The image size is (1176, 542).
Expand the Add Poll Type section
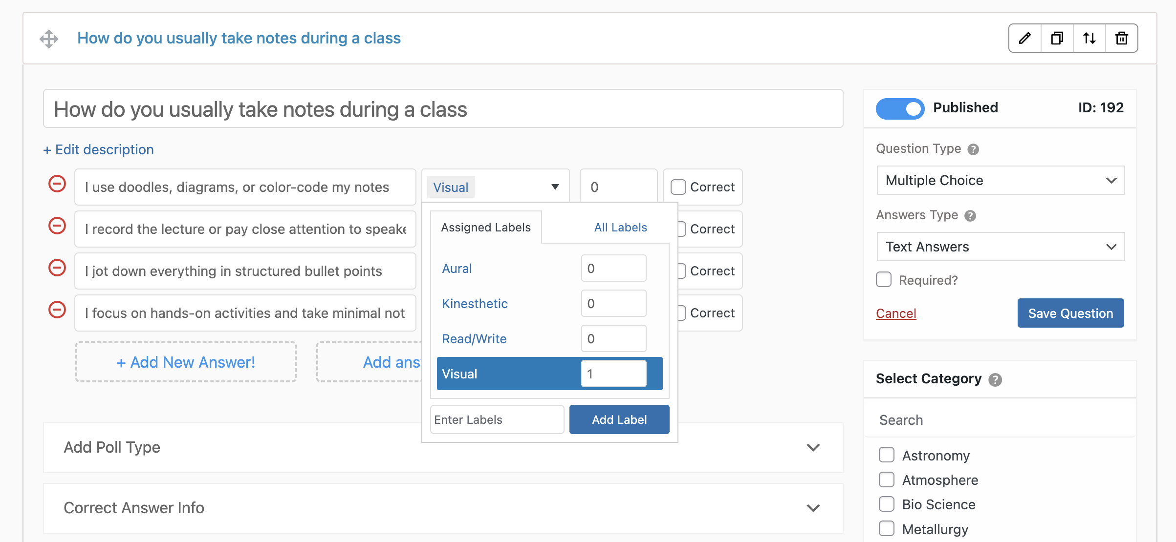click(443, 447)
